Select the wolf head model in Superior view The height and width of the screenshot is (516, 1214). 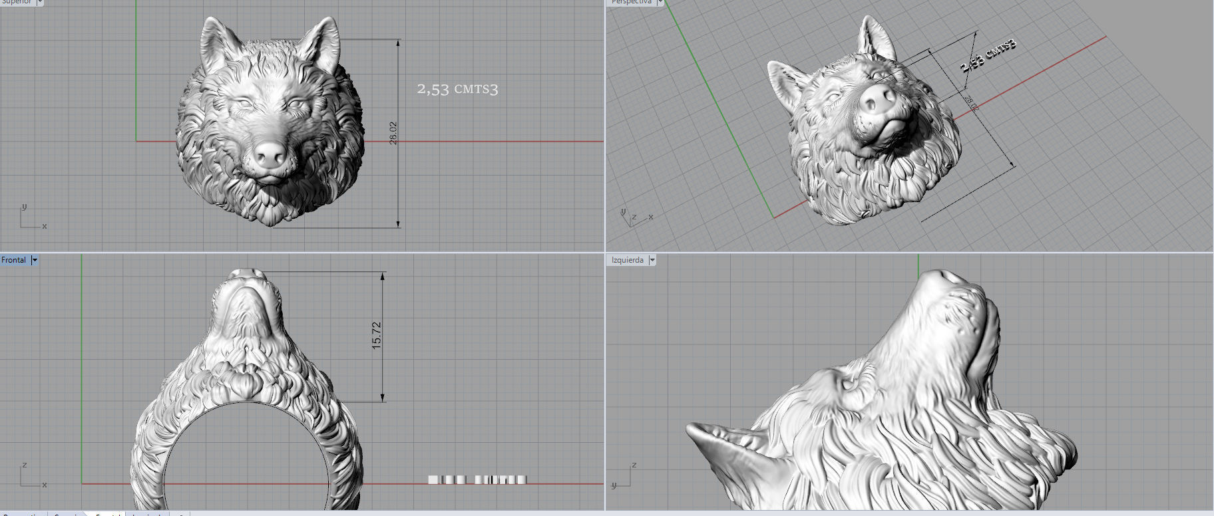(x=270, y=121)
